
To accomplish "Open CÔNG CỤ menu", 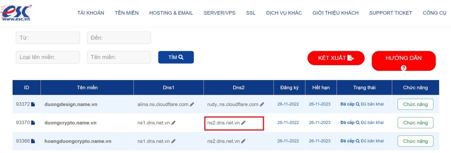I will coord(434,13).
